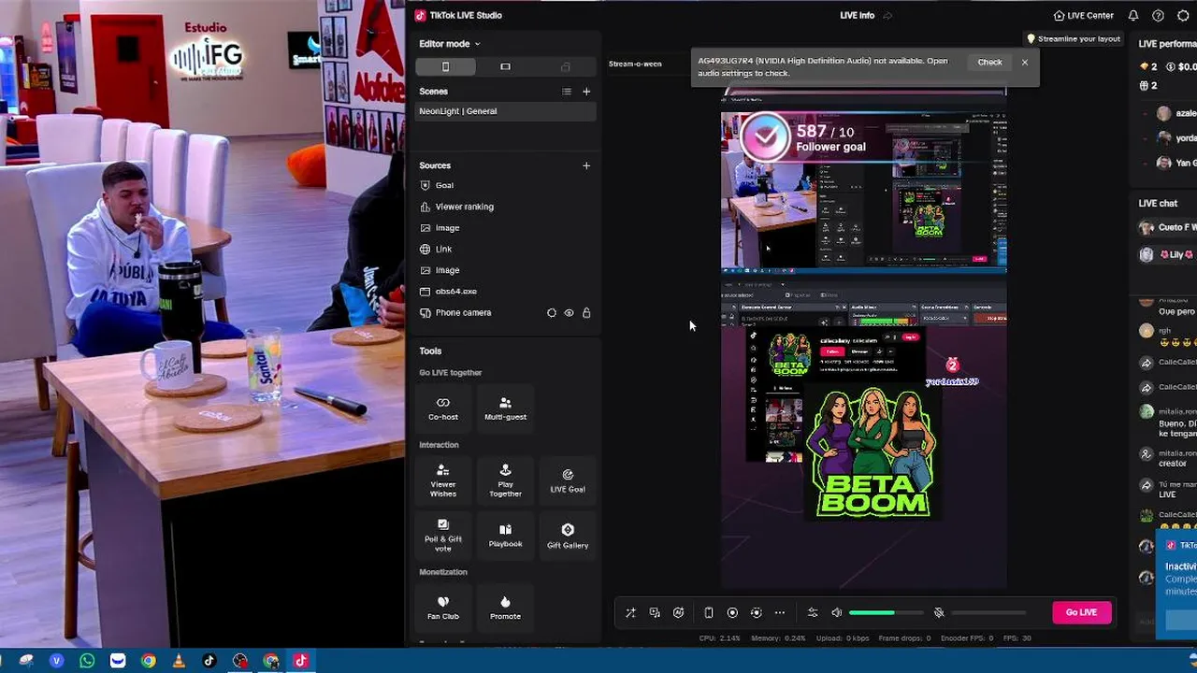The width and height of the screenshot is (1197, 673).
Task: Open the Promote monetization tool
Action: coord(505,608)
